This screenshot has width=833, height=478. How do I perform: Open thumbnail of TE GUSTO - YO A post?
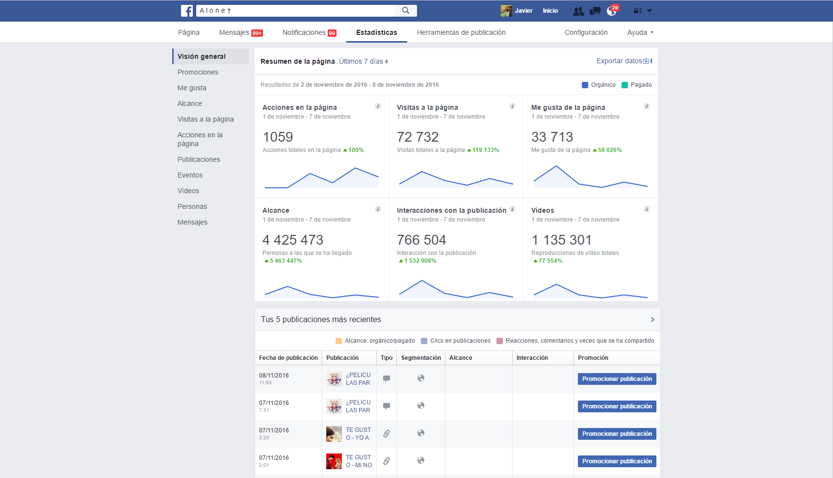click(x=334, y=434)
